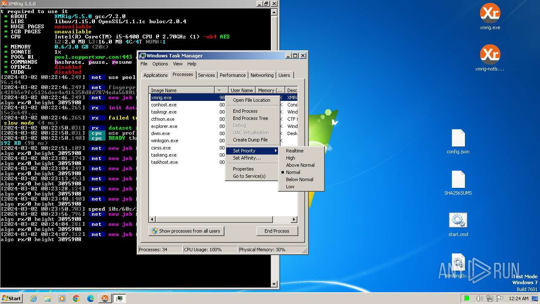
Task: Select the taskhost.exe process row
Action: click(x=187, y=162)
